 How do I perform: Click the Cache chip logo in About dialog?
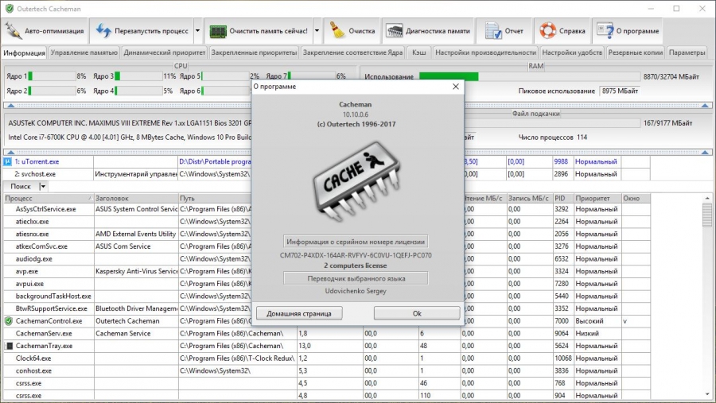[356, 182]
